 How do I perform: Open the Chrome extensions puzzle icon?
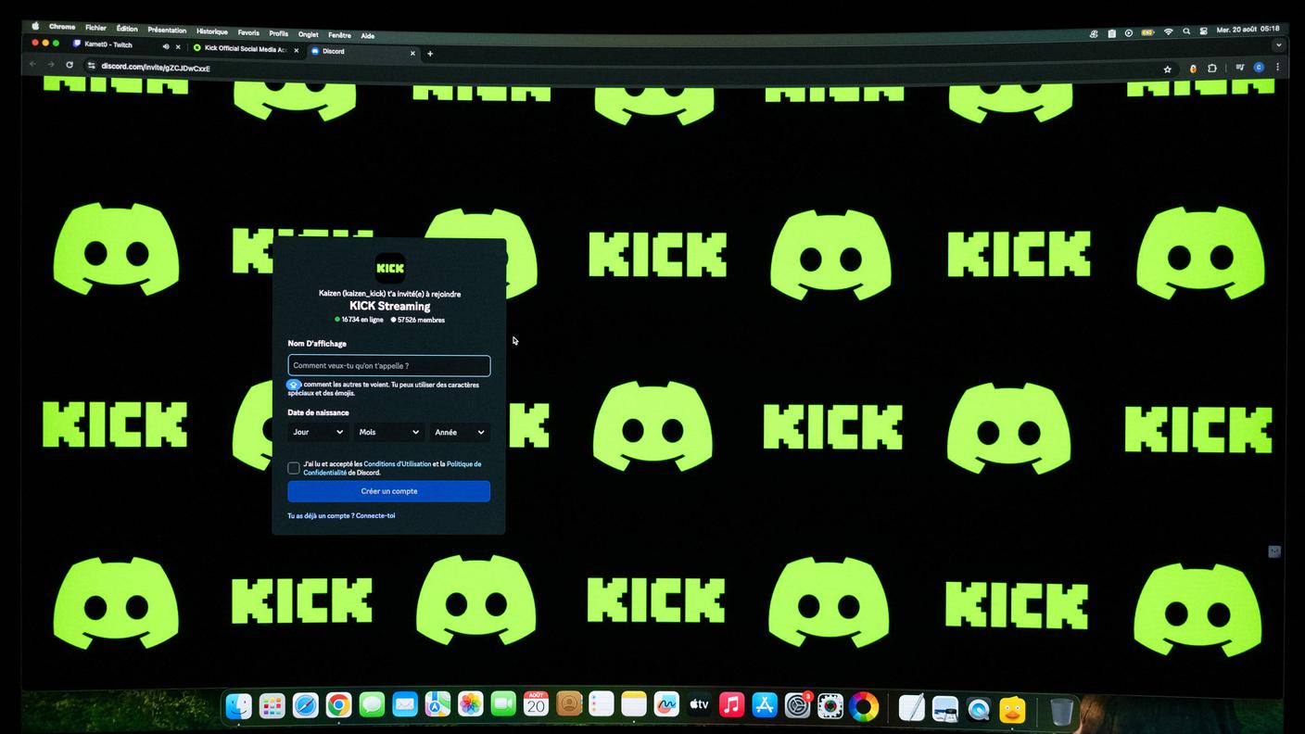[1212, 68]
